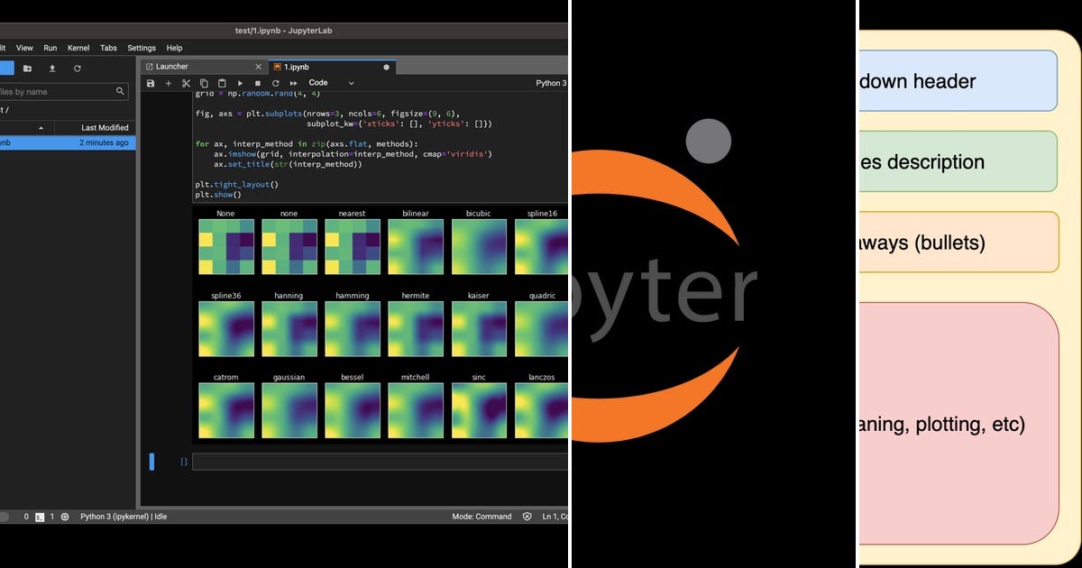
Task: Open the Kernel menu
Action: tap(78, 48)
